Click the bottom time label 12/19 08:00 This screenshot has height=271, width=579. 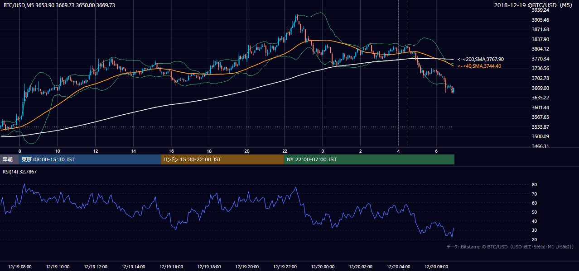pyautogui.click(x=20, y=267)
